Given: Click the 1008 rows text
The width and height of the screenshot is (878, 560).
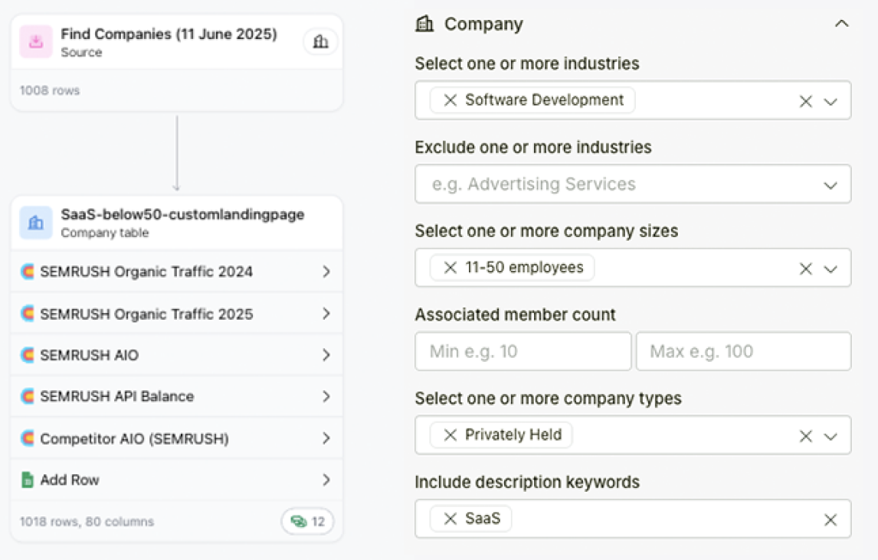Looking at the screenshot, I should (x=50, y=90).
